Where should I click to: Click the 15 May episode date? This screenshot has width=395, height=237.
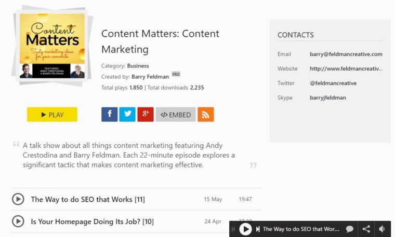(213, 199)
